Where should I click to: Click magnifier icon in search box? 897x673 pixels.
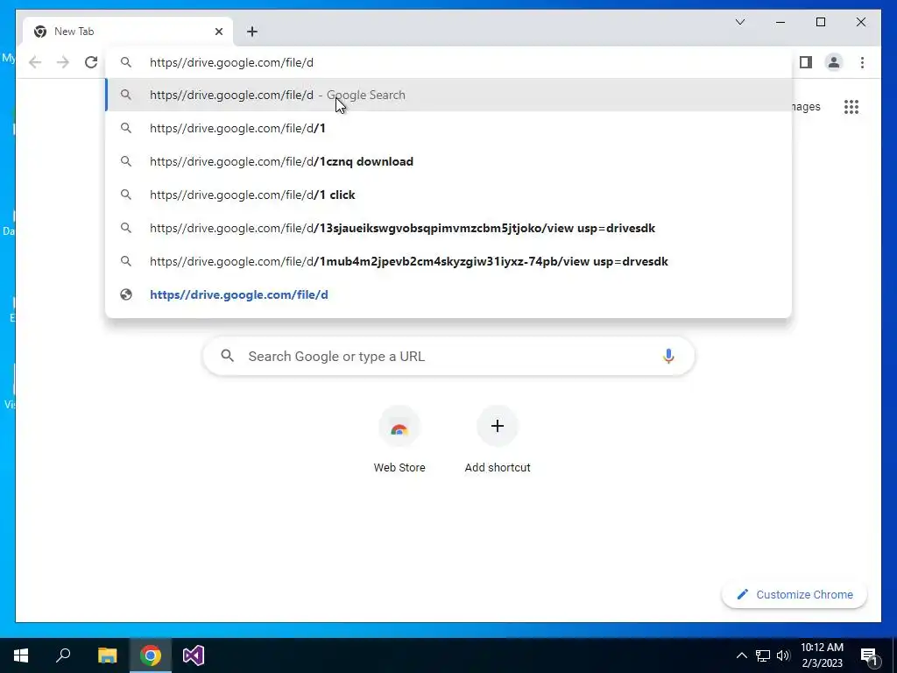click(x=227, y=356)
